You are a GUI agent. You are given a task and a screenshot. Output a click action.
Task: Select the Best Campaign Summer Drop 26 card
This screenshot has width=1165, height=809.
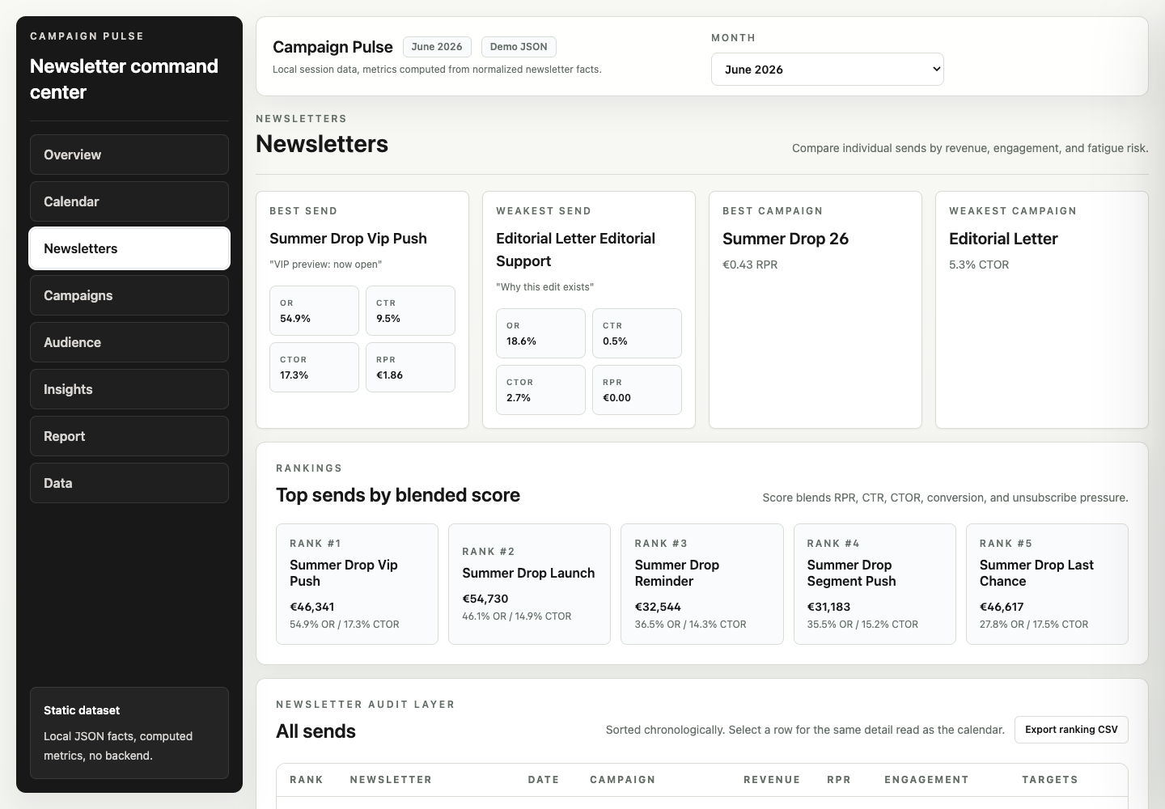pyautogui.click(x=815, y=310)
